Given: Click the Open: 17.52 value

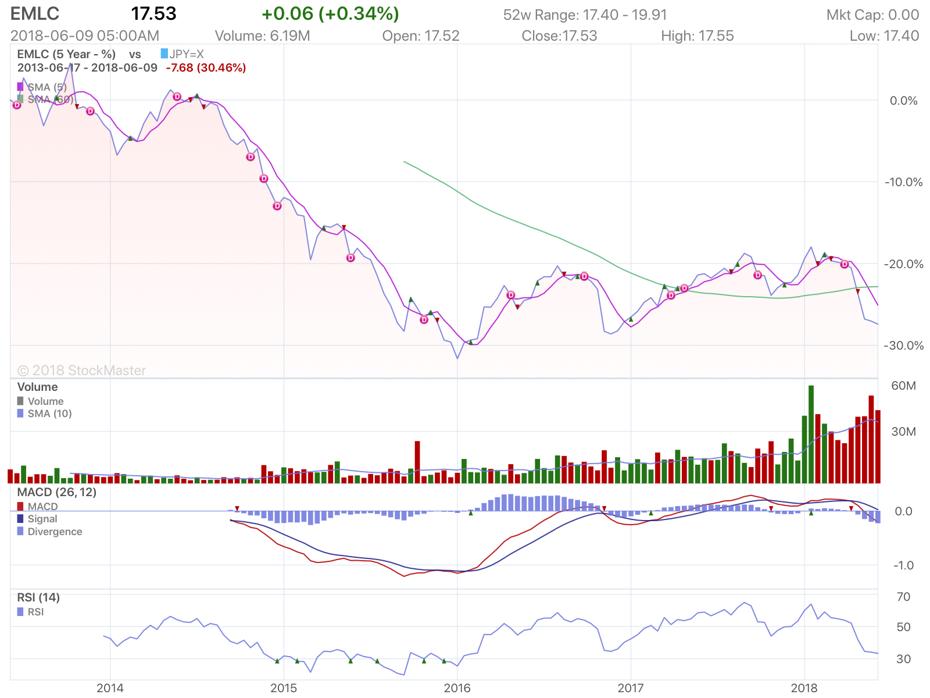Looking at the screenshot, I should coord(421,36).
